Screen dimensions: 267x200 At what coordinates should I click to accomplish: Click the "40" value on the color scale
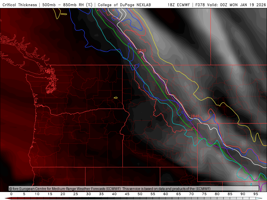114,194
